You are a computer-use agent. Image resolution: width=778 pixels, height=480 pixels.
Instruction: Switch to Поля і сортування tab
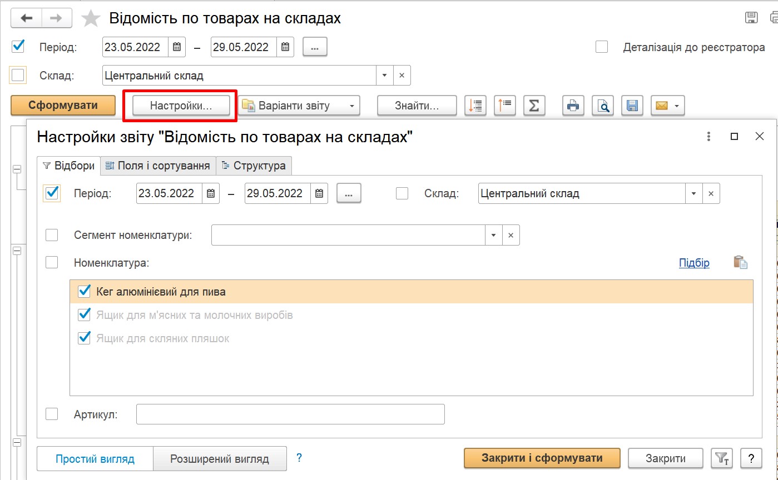click(x=158, y=166)
